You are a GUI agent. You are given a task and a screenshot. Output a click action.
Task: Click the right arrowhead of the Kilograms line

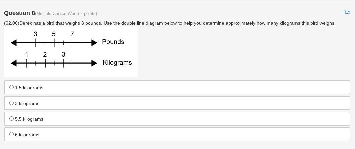pyautogui.click(x=94, y=63)
